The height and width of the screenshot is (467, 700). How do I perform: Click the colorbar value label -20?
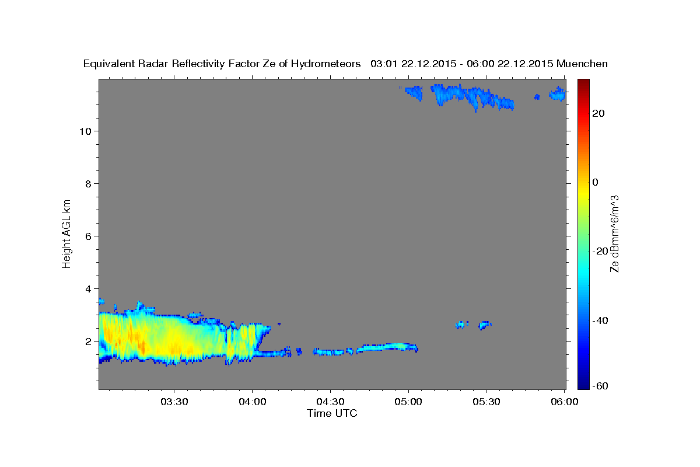600,251
